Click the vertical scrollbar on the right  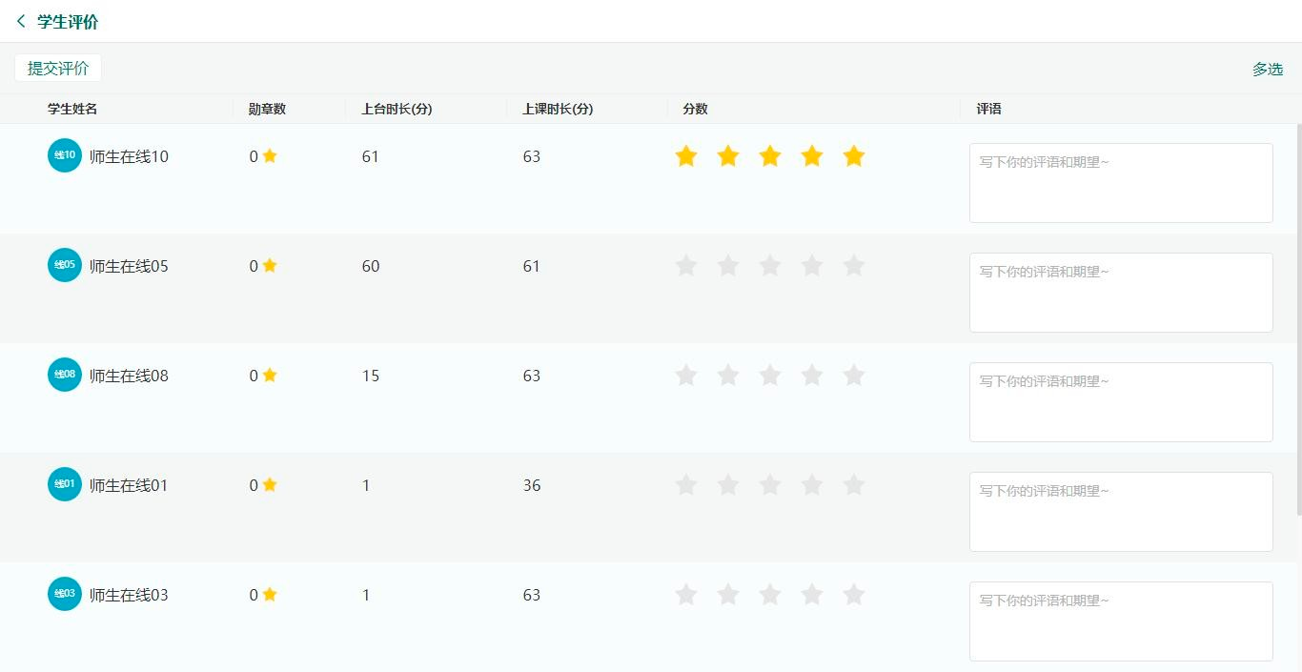(x=1298, y=319)
